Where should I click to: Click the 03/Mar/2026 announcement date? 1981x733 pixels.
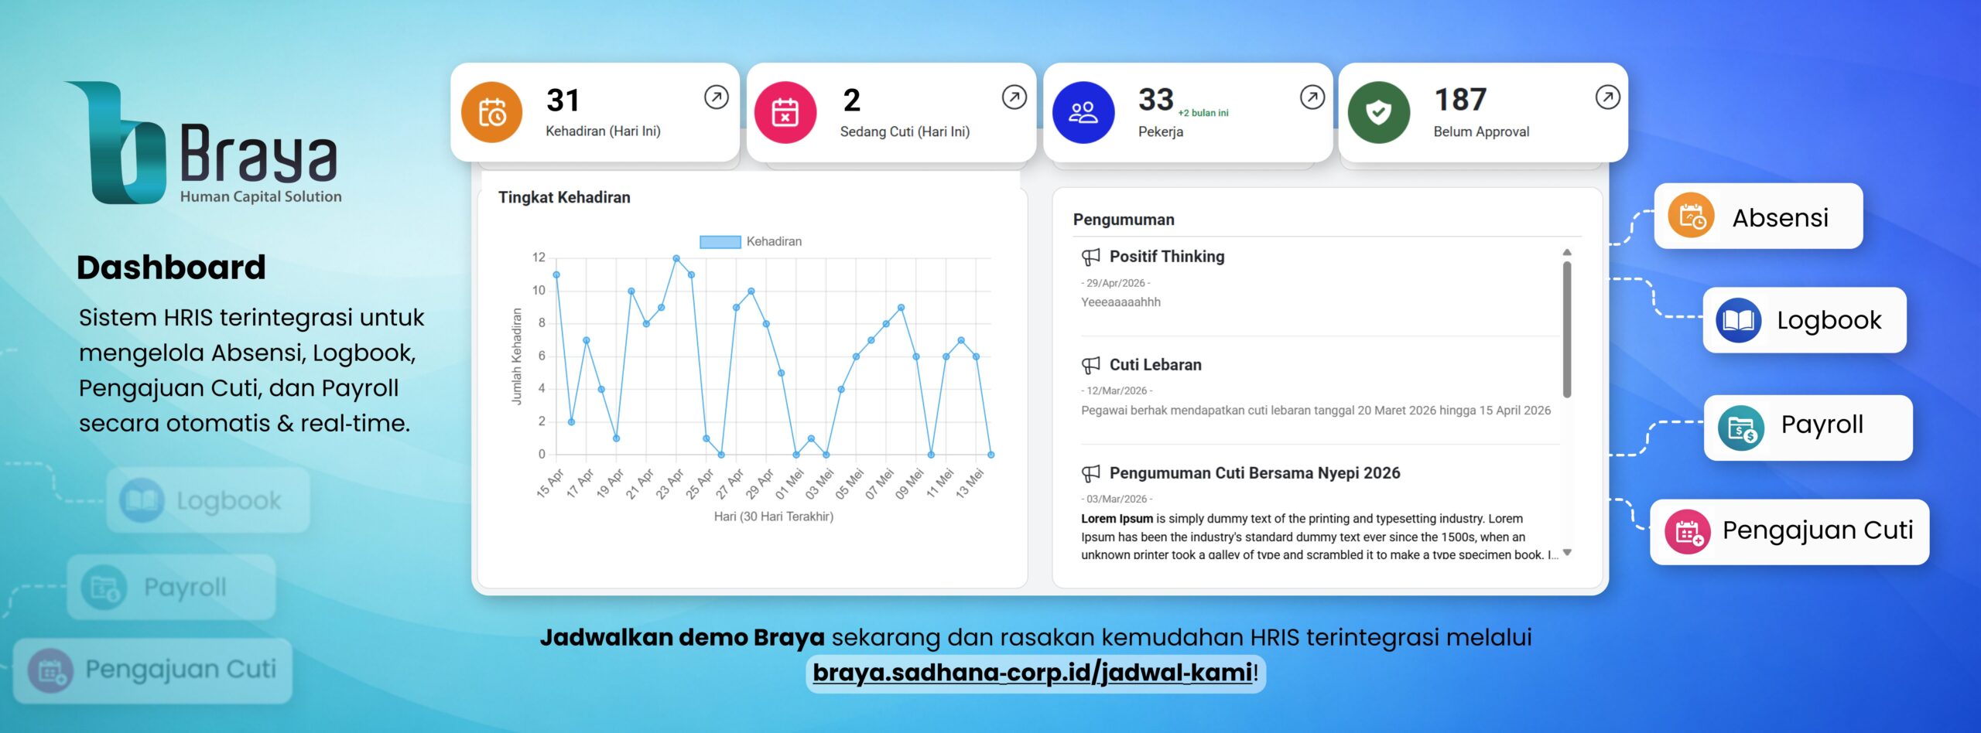pyautogui.click(x=1117, y=499)
